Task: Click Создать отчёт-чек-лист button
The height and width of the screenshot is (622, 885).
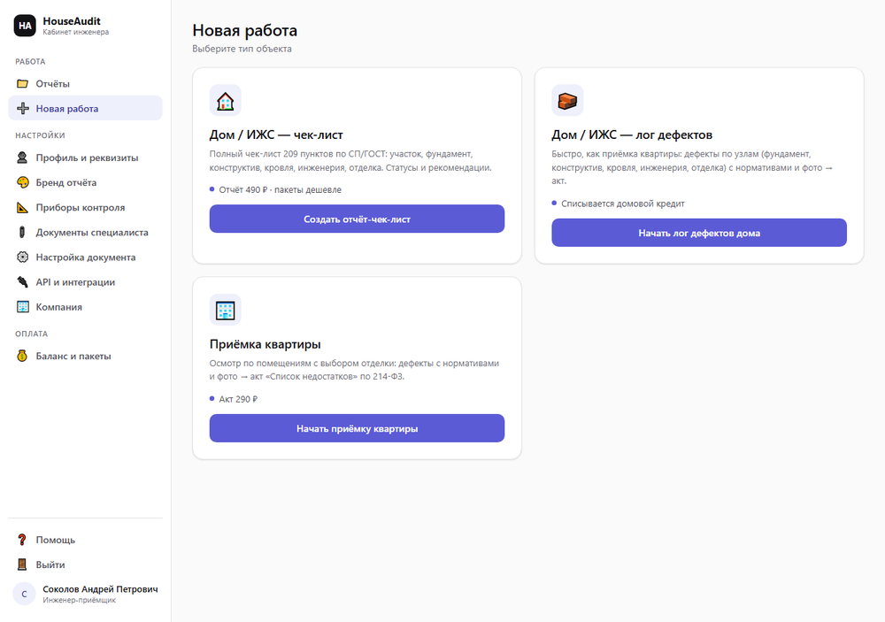Action: pyautogui.click(x=357, y=219)
